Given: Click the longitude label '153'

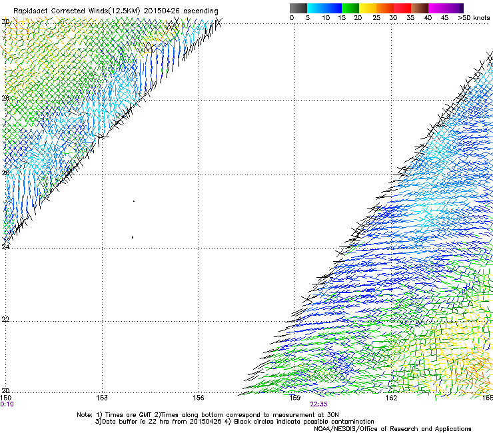Looking at the screenshot, I should [x=102, y=398].
